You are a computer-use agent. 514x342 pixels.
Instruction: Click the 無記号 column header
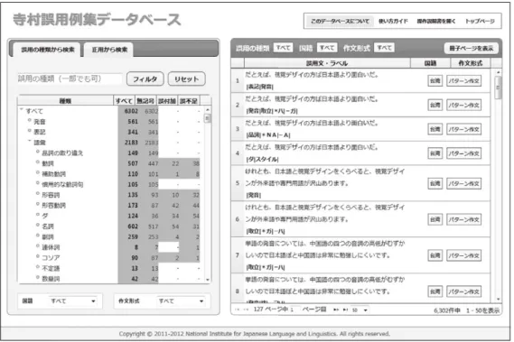coord(145,101)
